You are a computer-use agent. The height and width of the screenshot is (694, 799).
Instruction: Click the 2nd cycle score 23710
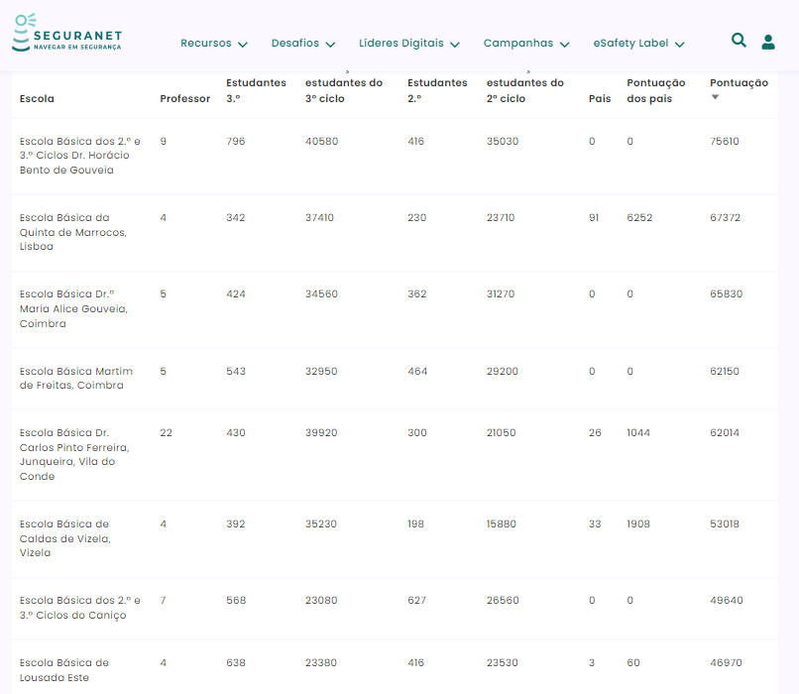(x=501, y=217)
